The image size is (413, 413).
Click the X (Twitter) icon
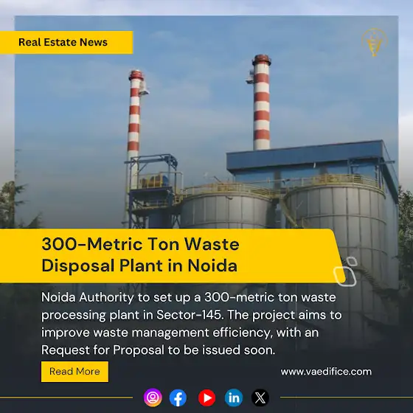point(260,398)
